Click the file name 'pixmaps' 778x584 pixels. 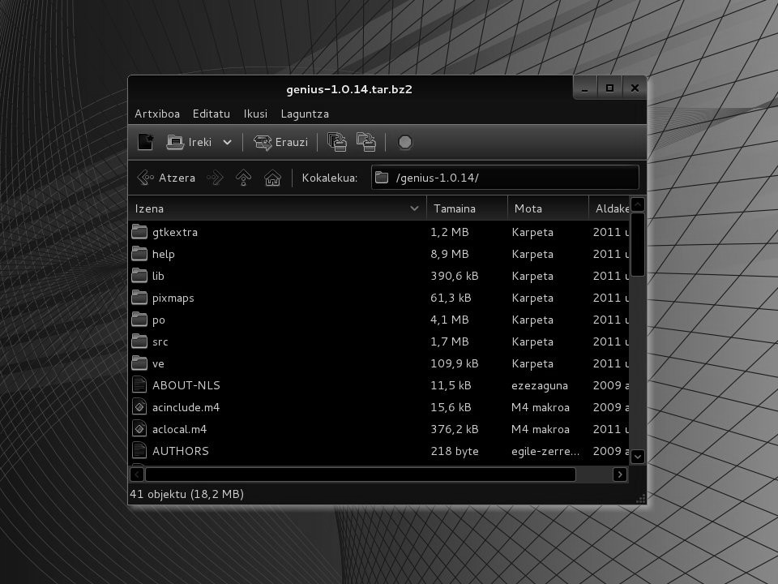pyautogui.click(x=173, y=298)
